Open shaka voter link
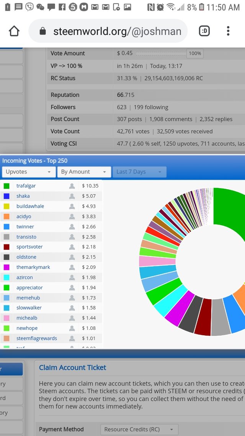Image resolution: width=245 pixels, height=436 pixels. click(23, 196)
